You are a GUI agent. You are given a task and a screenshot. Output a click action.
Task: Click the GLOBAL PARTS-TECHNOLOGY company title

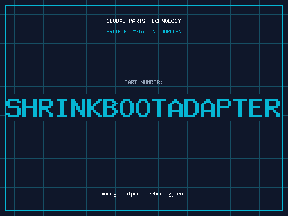(x=144, y=21)
